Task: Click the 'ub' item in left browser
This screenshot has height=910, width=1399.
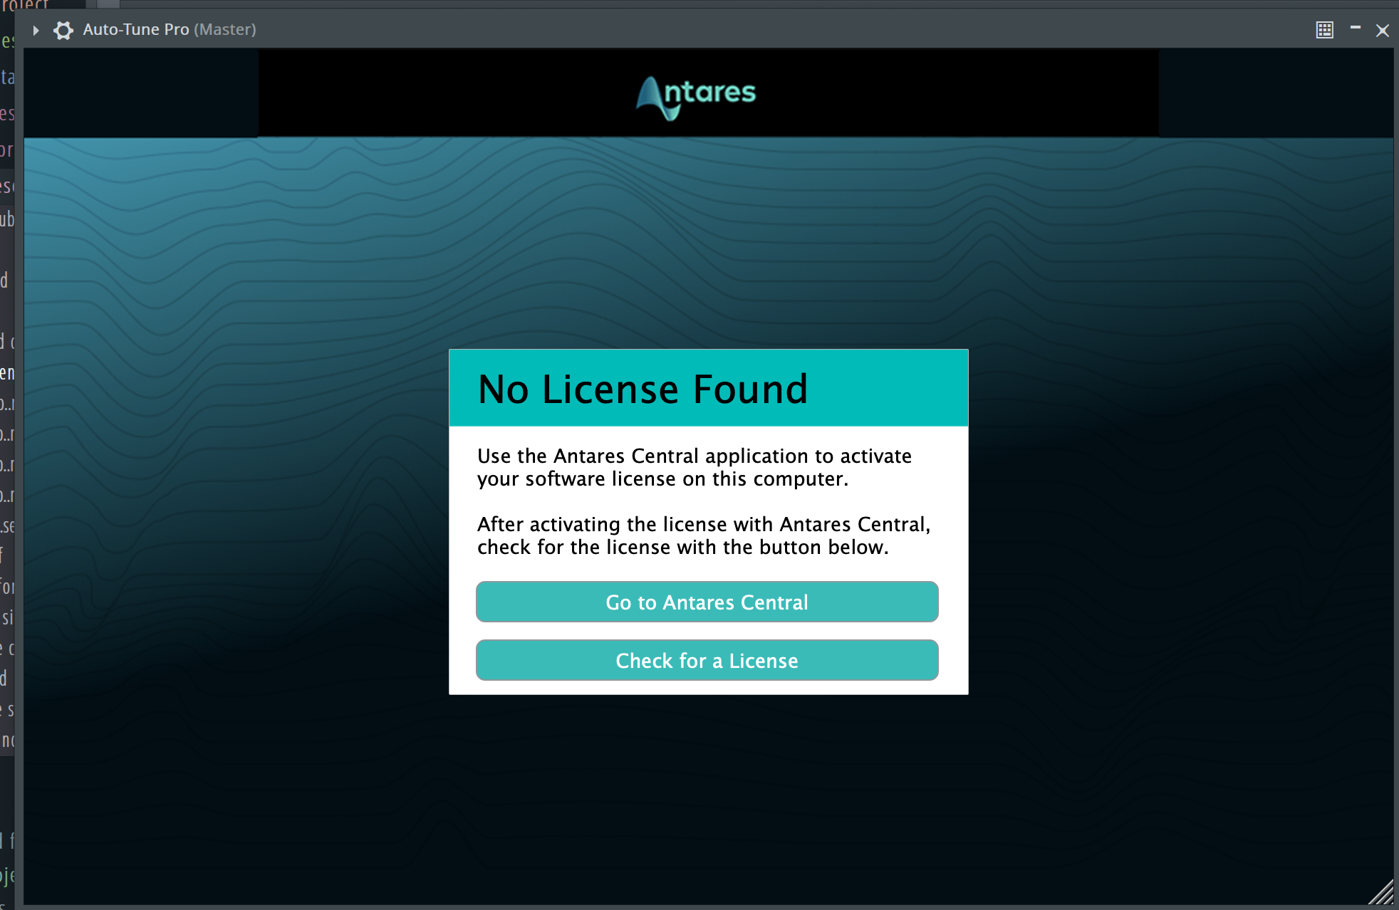Action: click(7, 219)
